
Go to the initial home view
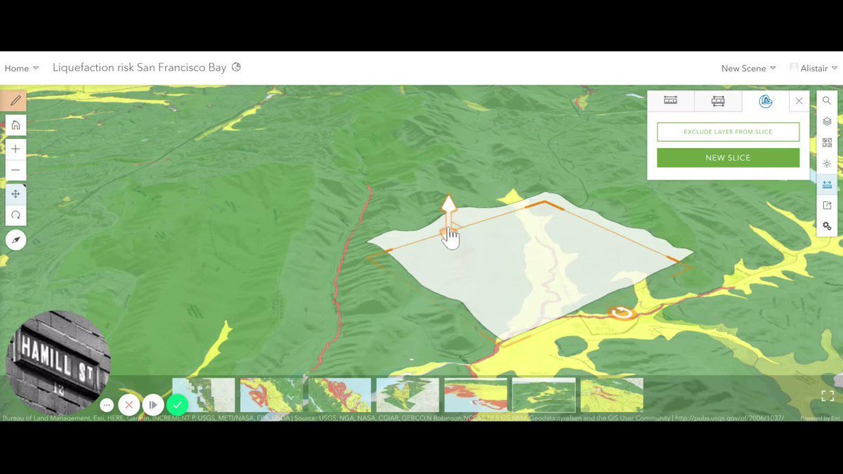15,125
